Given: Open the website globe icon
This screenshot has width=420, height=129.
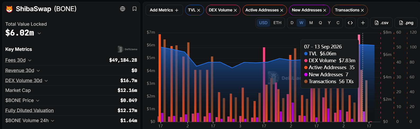Looking at the screenshot, I should pyautogui.click(x=123, y=9).
